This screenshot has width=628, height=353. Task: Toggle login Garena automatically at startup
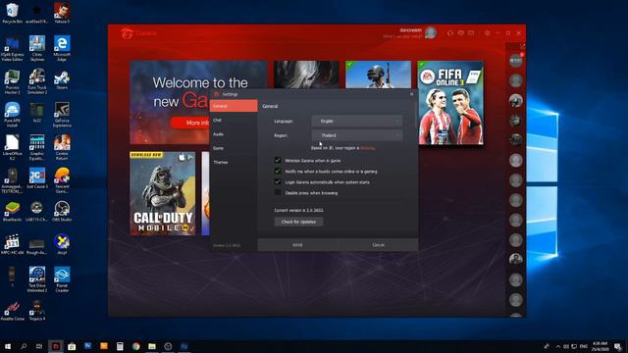278,181
